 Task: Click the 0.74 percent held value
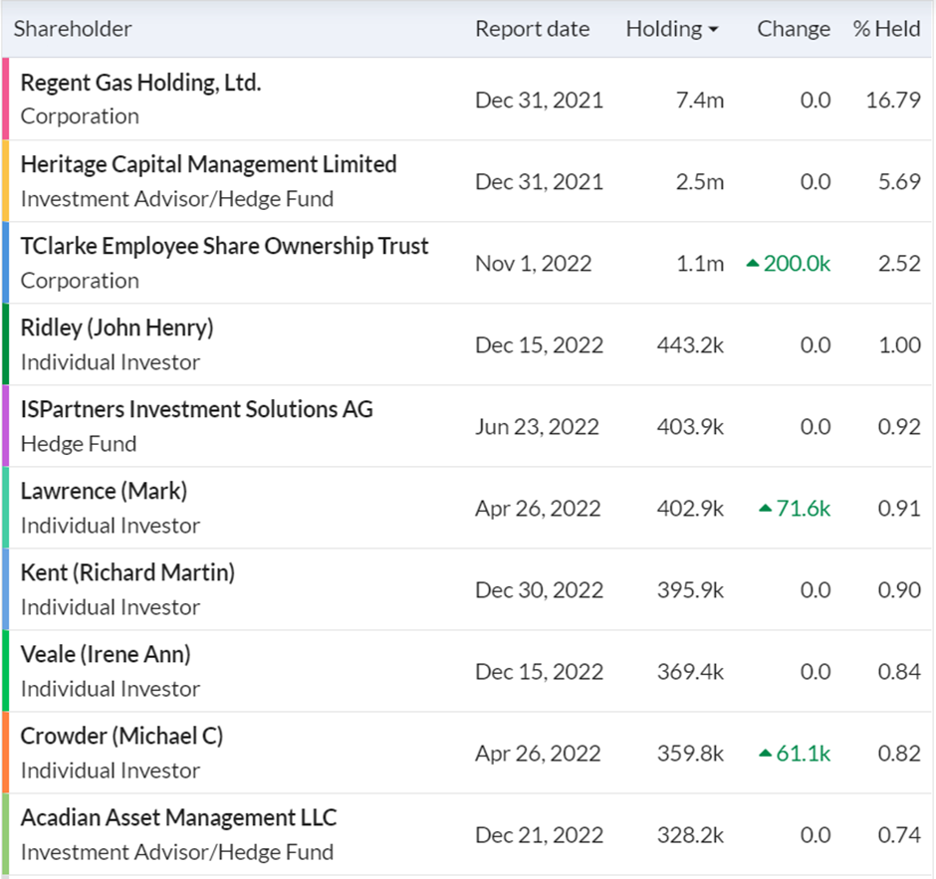pyautogui.click(x=899, y=835)
